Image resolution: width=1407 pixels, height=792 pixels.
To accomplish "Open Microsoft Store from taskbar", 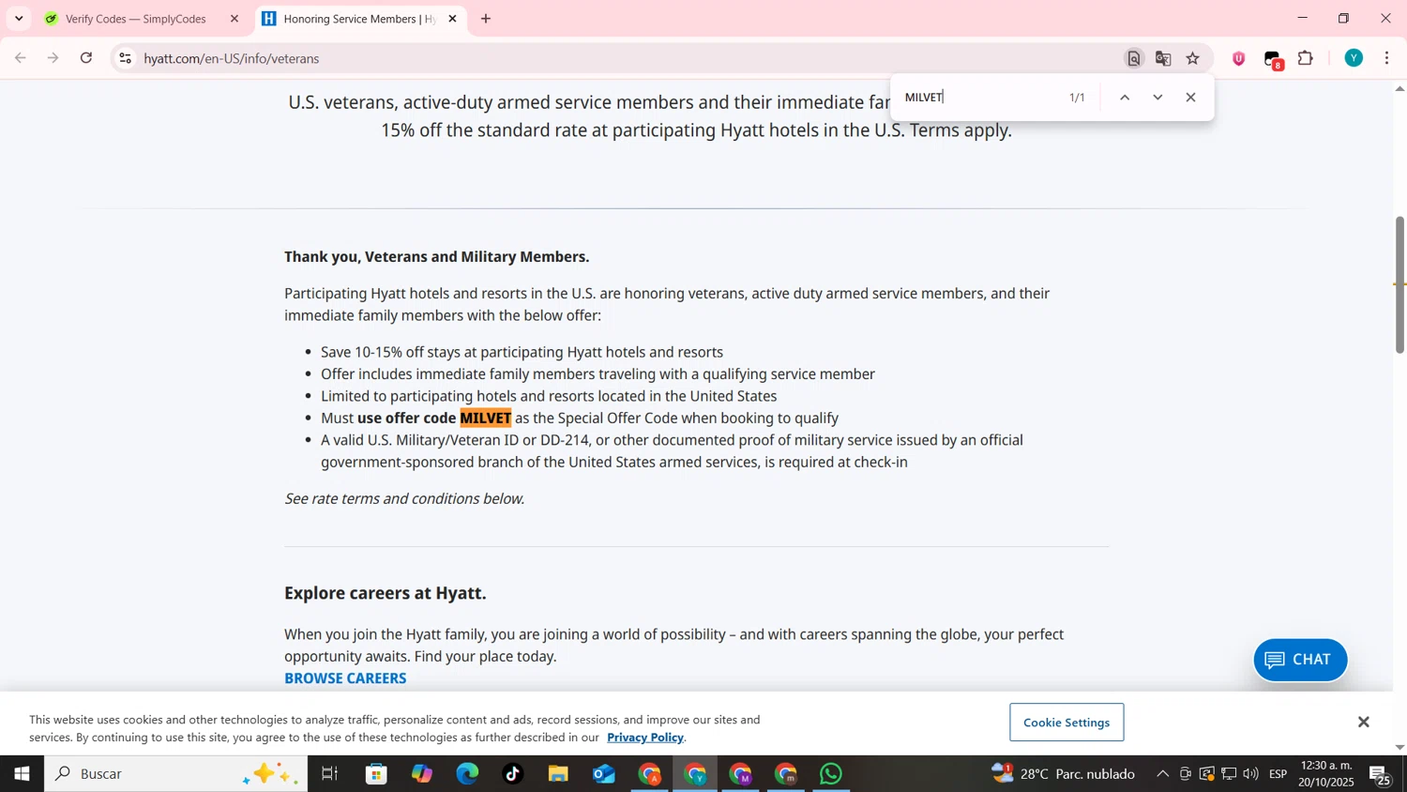I will 377,774.
